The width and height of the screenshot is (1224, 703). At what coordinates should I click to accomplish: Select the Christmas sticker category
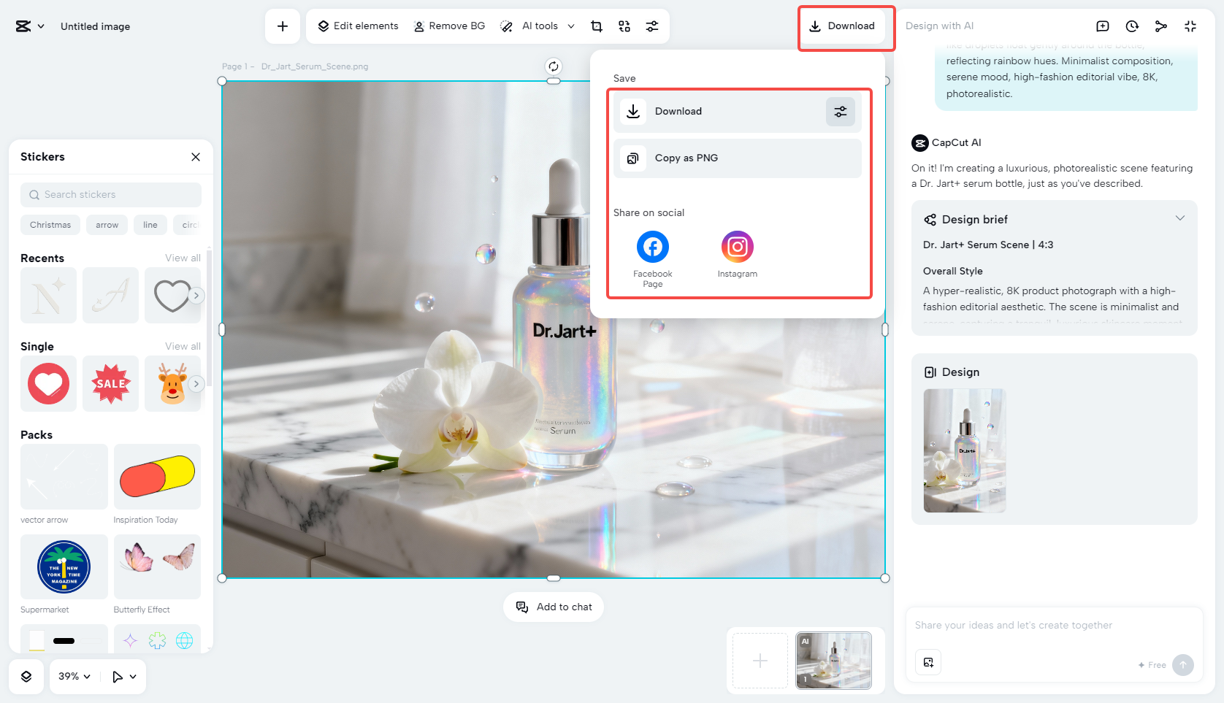[50, 225]
